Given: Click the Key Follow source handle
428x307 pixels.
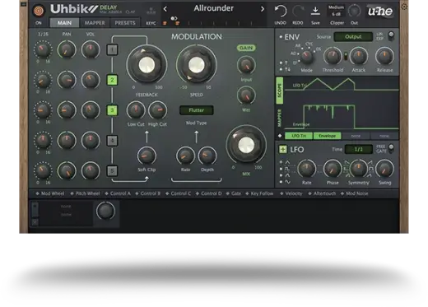Looking at the screenshot, I should point(247,193).
